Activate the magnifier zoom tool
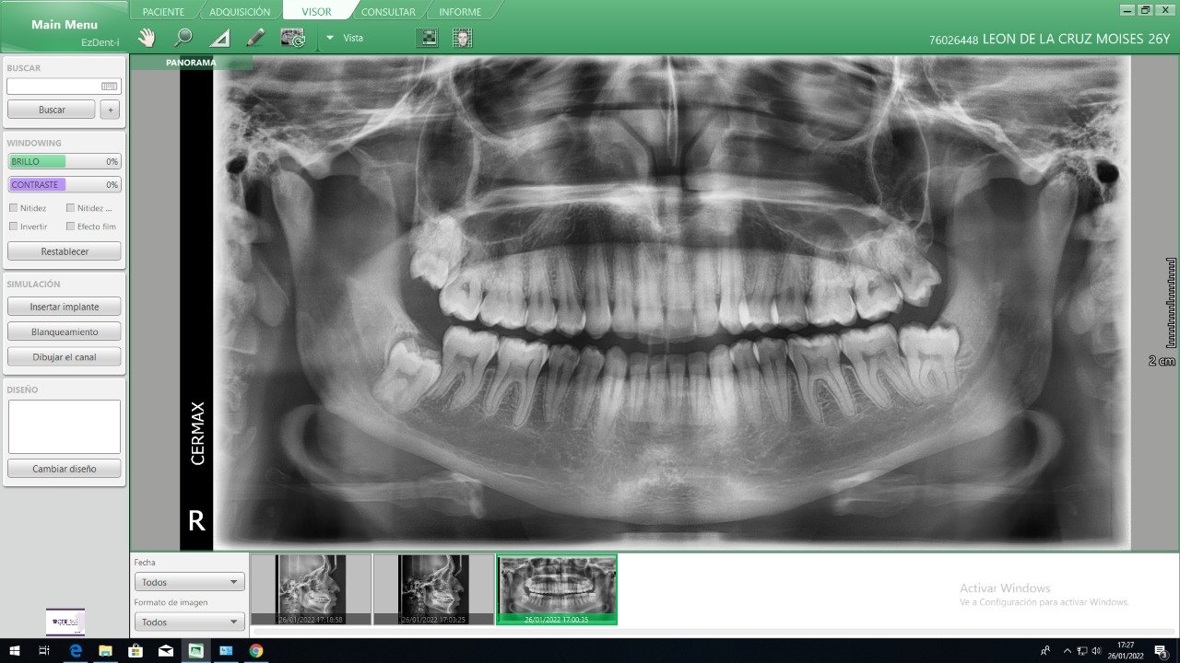This screenshot has width=1180, height=663. pyautogui.click(x=183, y=38)
